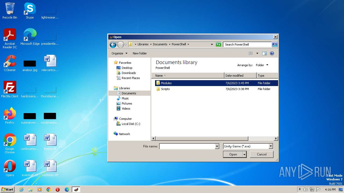Select the Scripts folder
344x193 pixels.
pyautogui.click(x=216, y=89)
